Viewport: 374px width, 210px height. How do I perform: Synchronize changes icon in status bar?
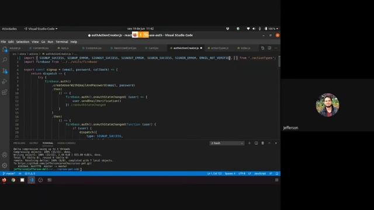(x=20, y=174)
